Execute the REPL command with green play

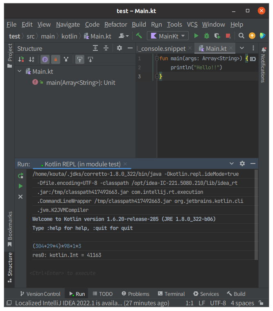point(20,186)
